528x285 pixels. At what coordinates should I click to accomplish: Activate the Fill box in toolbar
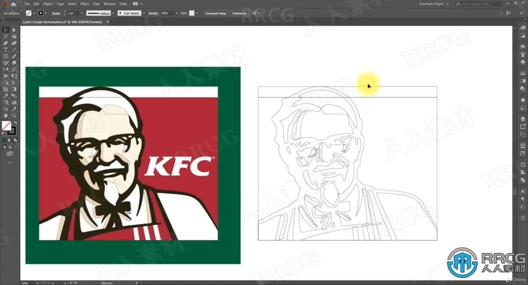pos(6,126)
